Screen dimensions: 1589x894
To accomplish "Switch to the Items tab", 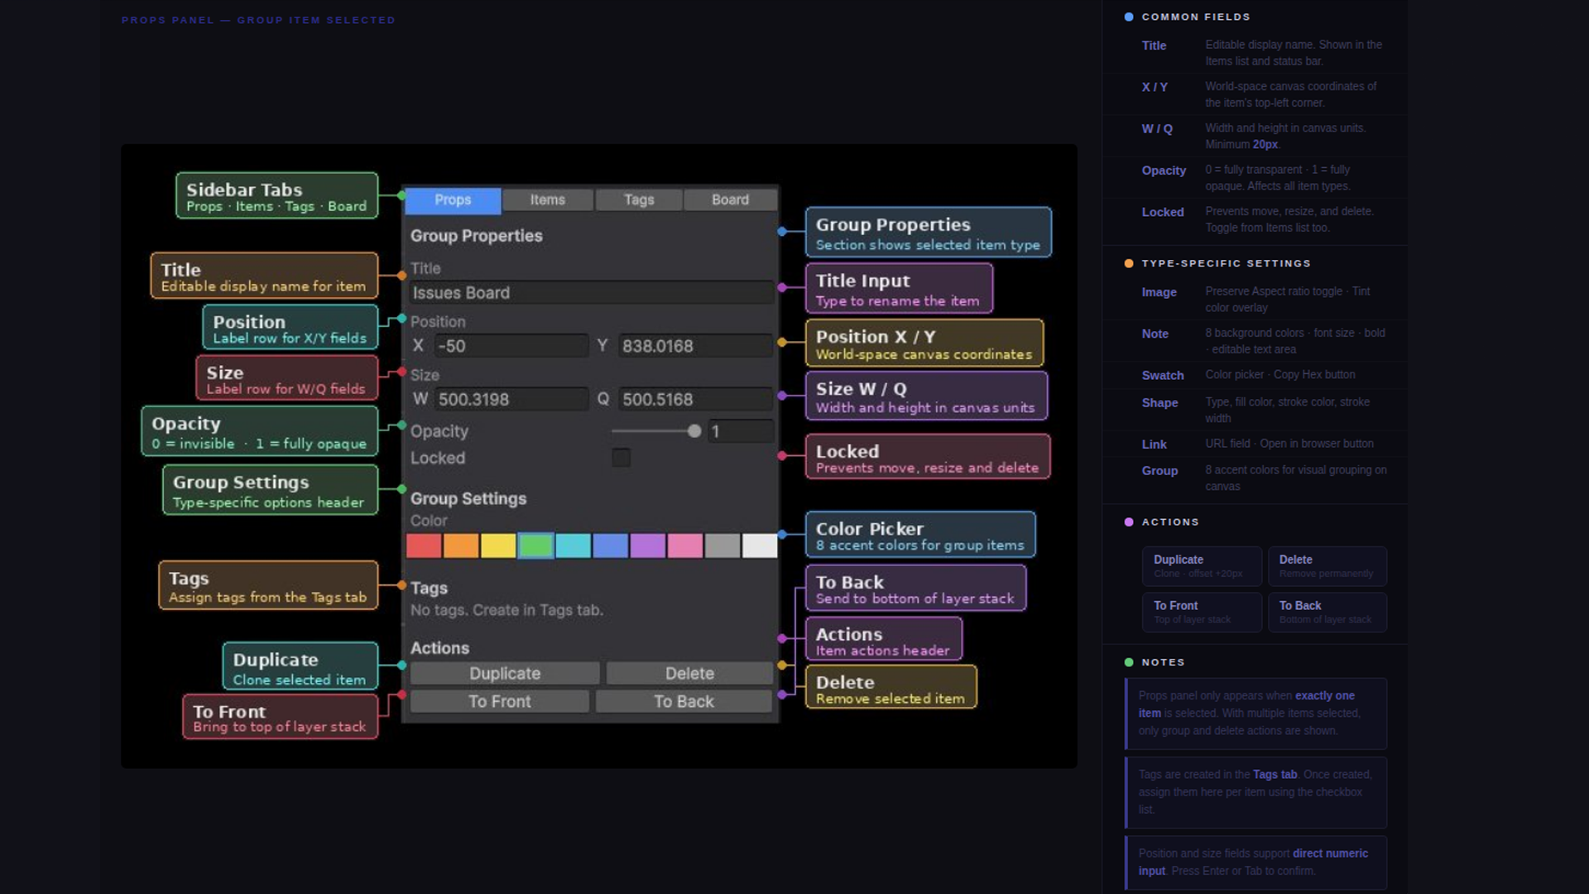I will 547,199.
